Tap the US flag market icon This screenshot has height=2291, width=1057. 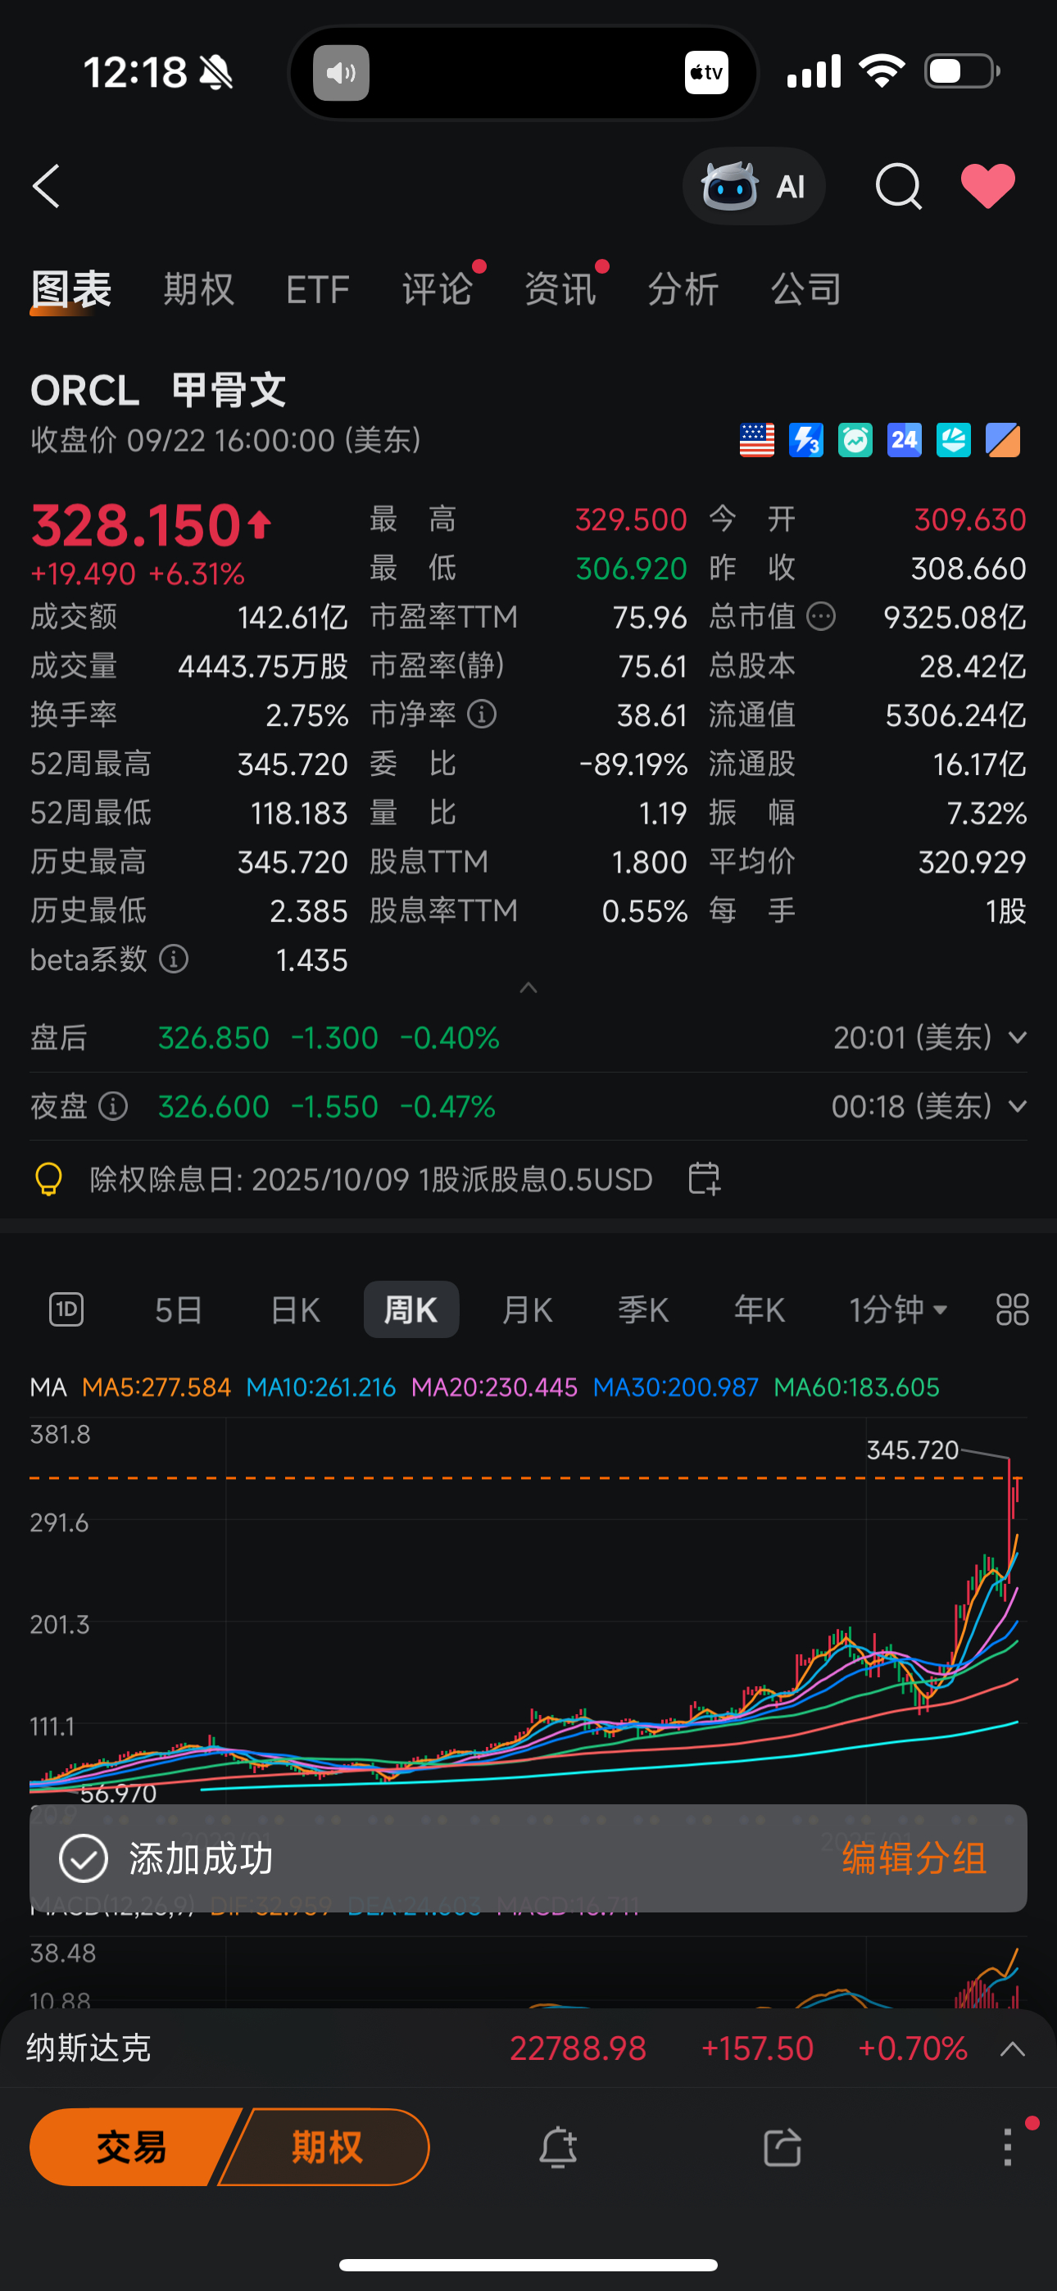(x=757, y=440)
